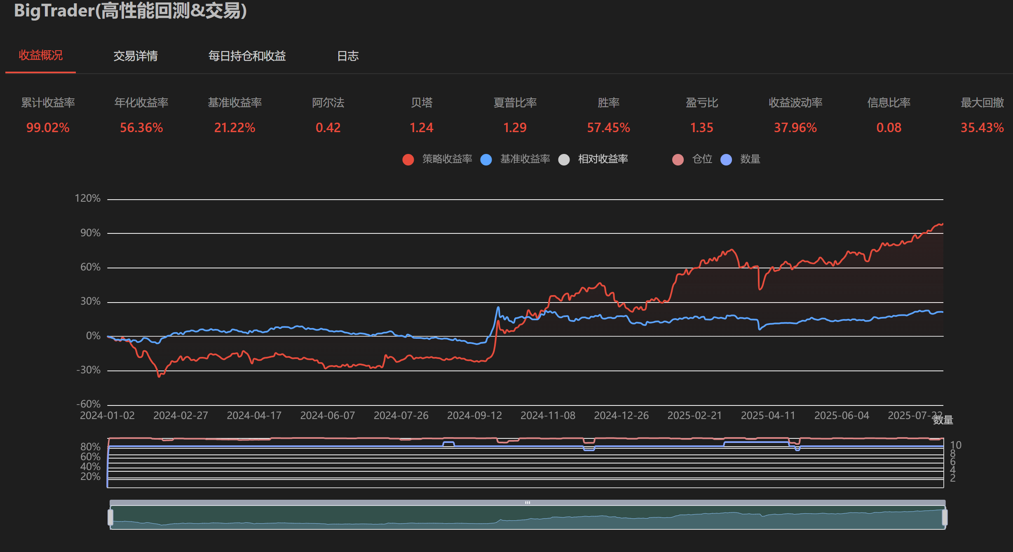This screenshot has height=552, width=1013.
Task: Select the 收益概况 tab
Action: click(x=40, y=56)
